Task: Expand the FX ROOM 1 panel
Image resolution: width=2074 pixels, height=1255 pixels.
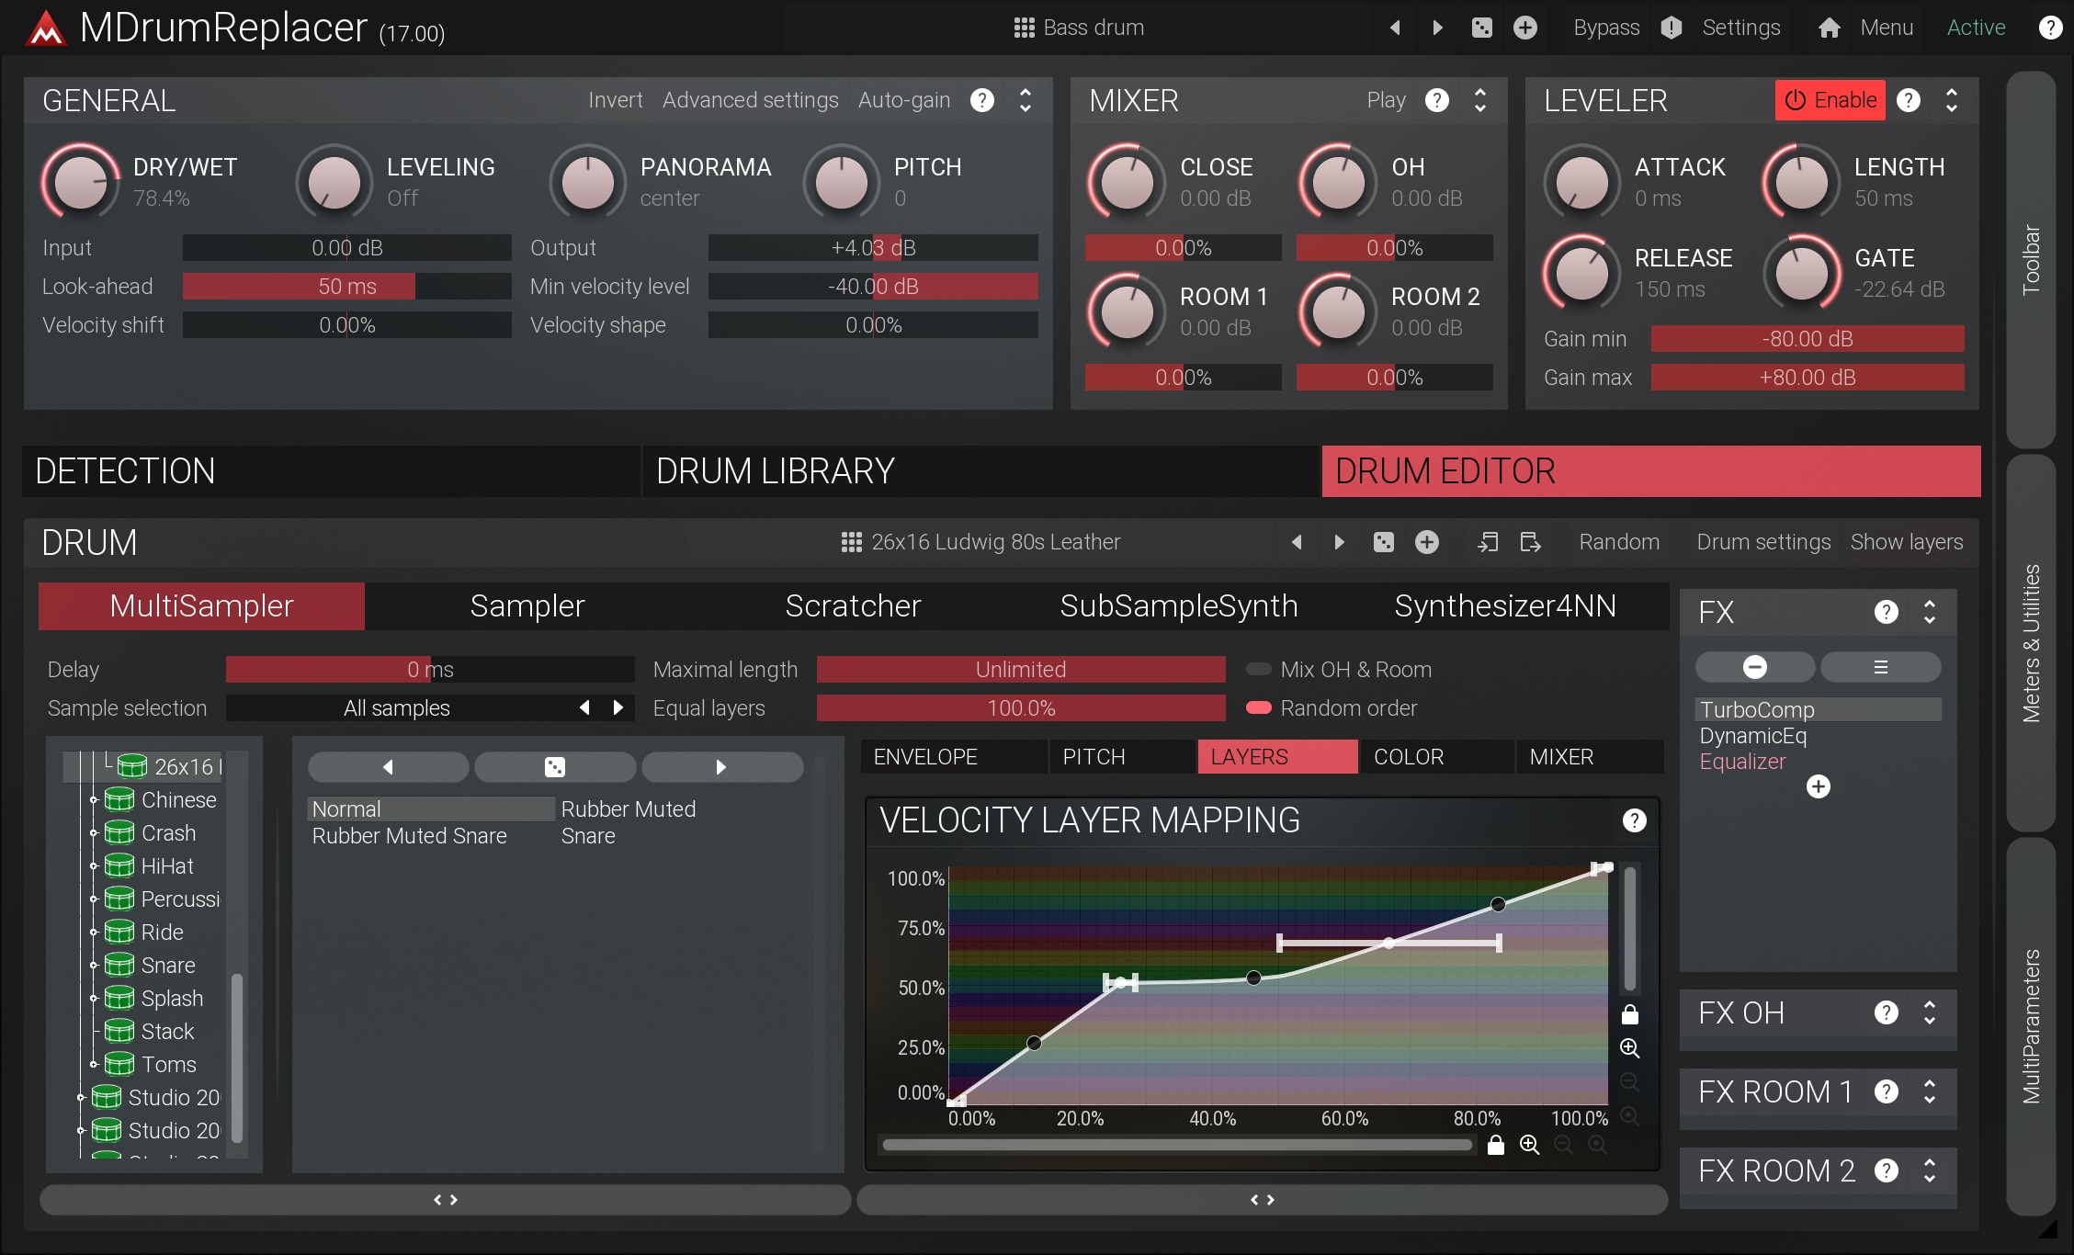Action: click(1930, 1091)
